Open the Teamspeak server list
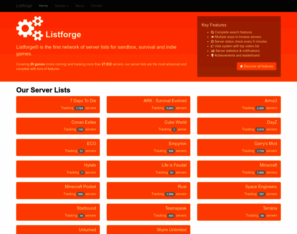The image size is (297, 234). coord(148,212)
